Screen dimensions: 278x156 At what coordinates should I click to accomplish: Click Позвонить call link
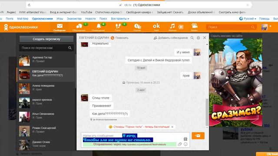(x=122, y=38)
